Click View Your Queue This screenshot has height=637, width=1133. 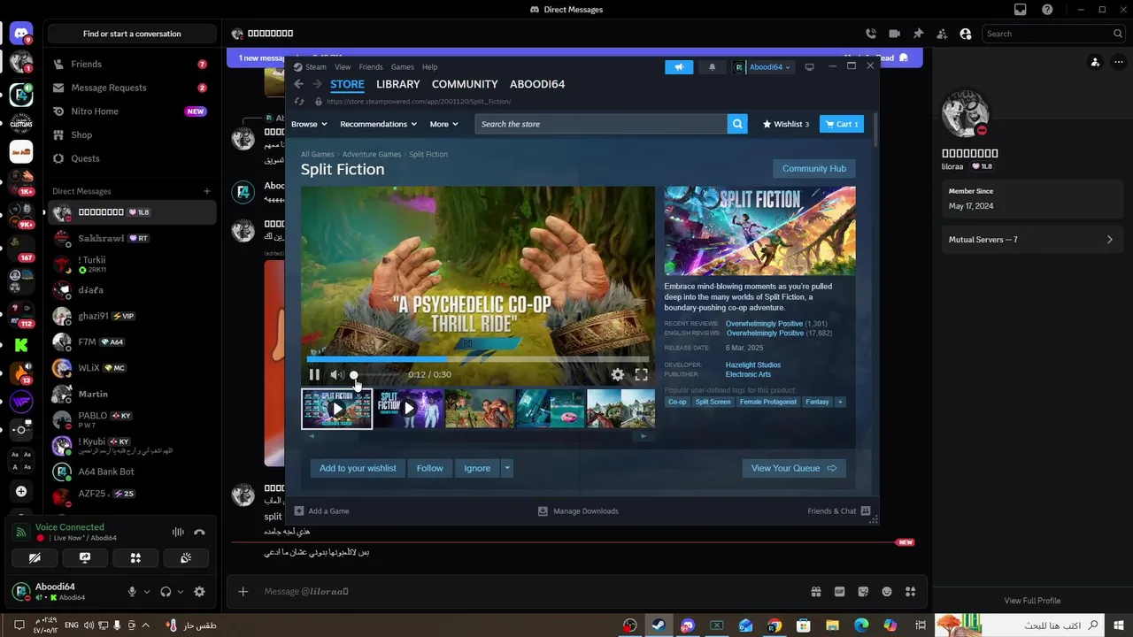(794, 468)
